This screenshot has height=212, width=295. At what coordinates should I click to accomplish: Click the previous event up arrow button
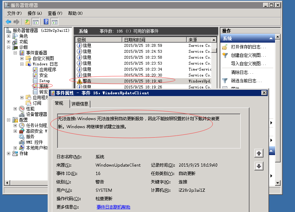[x=259, y=153]
